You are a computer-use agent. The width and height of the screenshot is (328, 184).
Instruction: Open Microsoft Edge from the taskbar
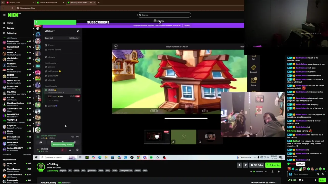click(x=100, y=157)
